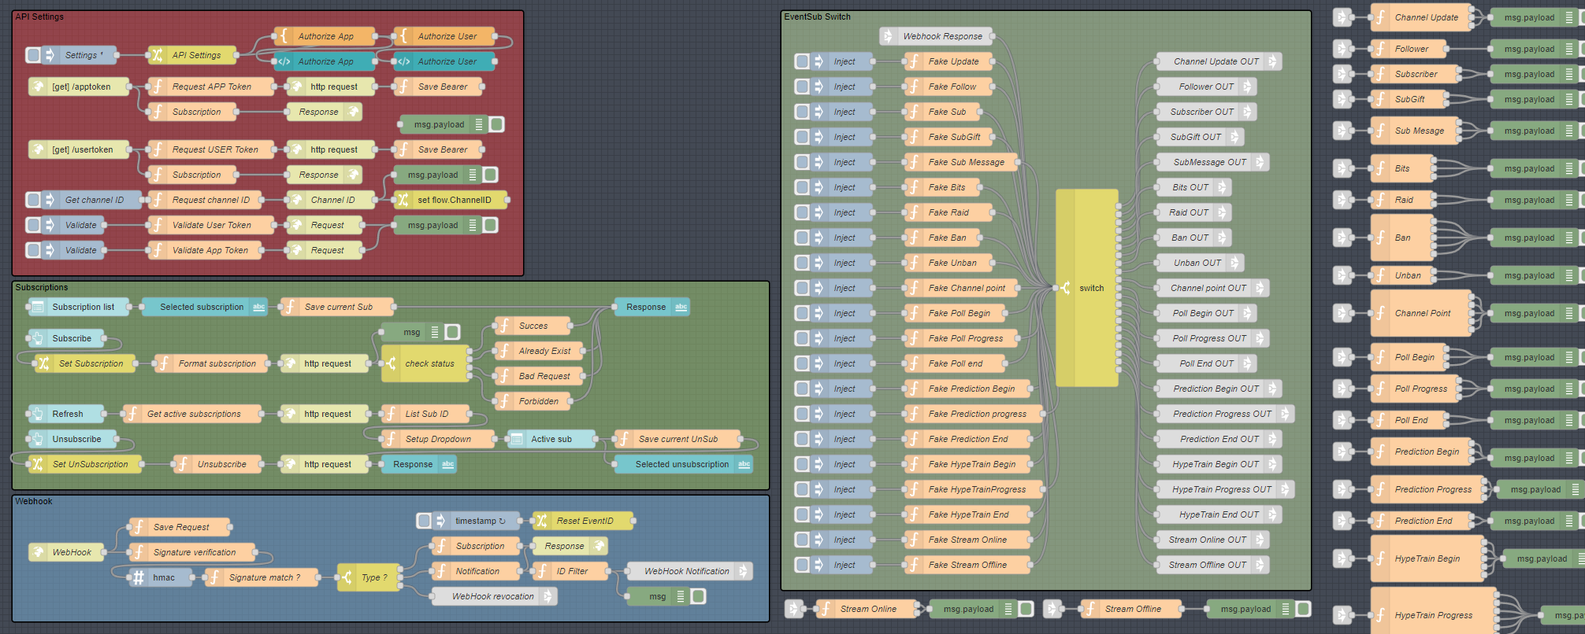Click the template icon on cyan Authorize User node
The width and height of the screenshot is (1585, 634).
pyautogui.click(x=403, y=61)
